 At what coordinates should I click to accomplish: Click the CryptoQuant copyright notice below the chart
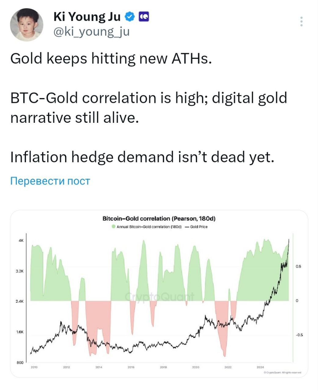tap(282, 373)
